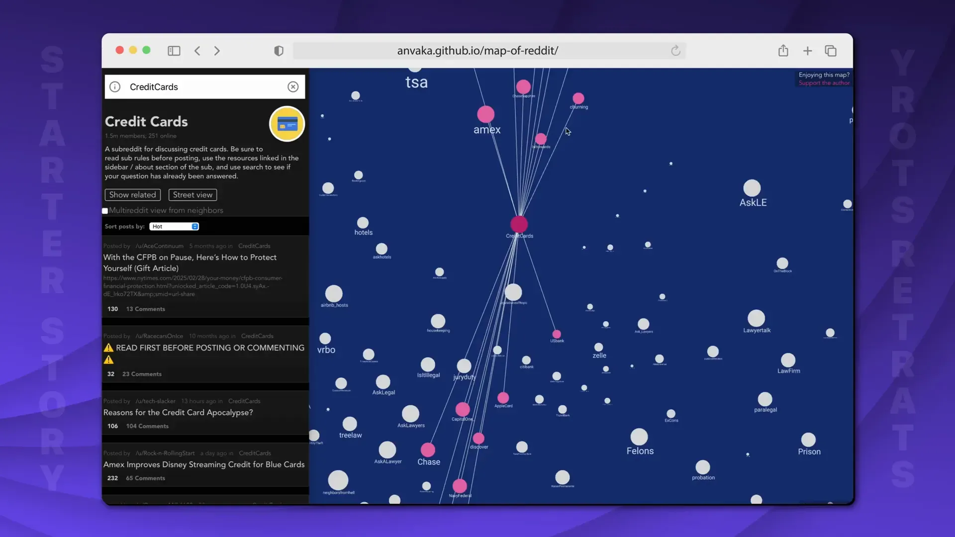Select the juryduty node on the map
Viewport: 955px width, 537px height.
tap(464, 366)
